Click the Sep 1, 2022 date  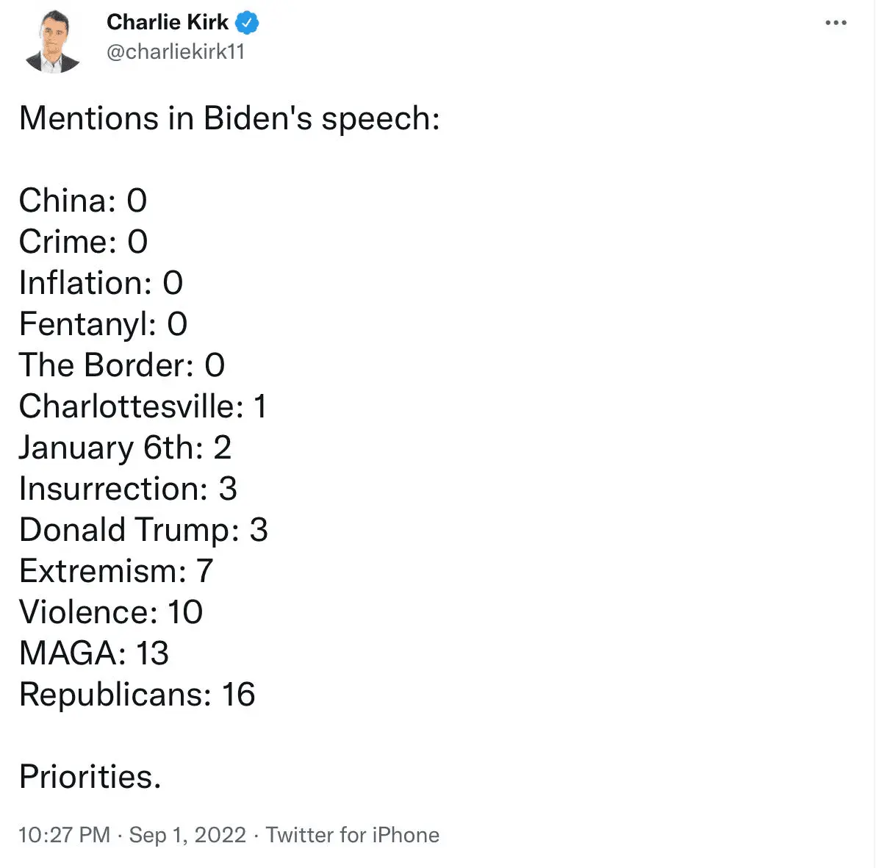pyautogui.click(x=187, y=835)
